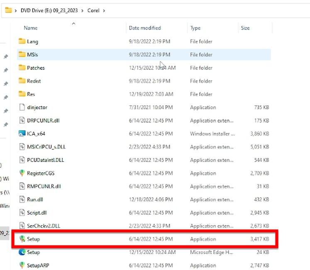Select the RegisterCGS Corel balloon icon

[x=22, y=173]
